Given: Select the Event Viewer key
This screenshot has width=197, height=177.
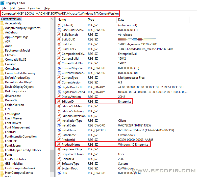Looking at the screenshot, I should tap(13, 118).
